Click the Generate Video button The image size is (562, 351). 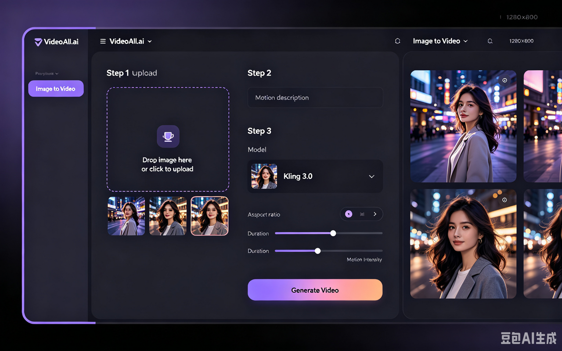tap(315, 290)
